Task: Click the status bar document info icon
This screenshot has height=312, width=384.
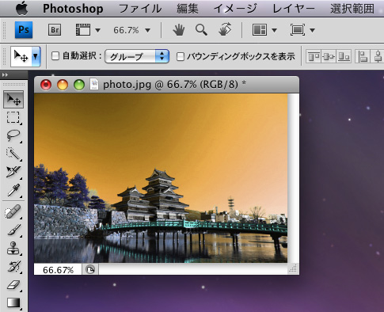Action: click(90, 270)
